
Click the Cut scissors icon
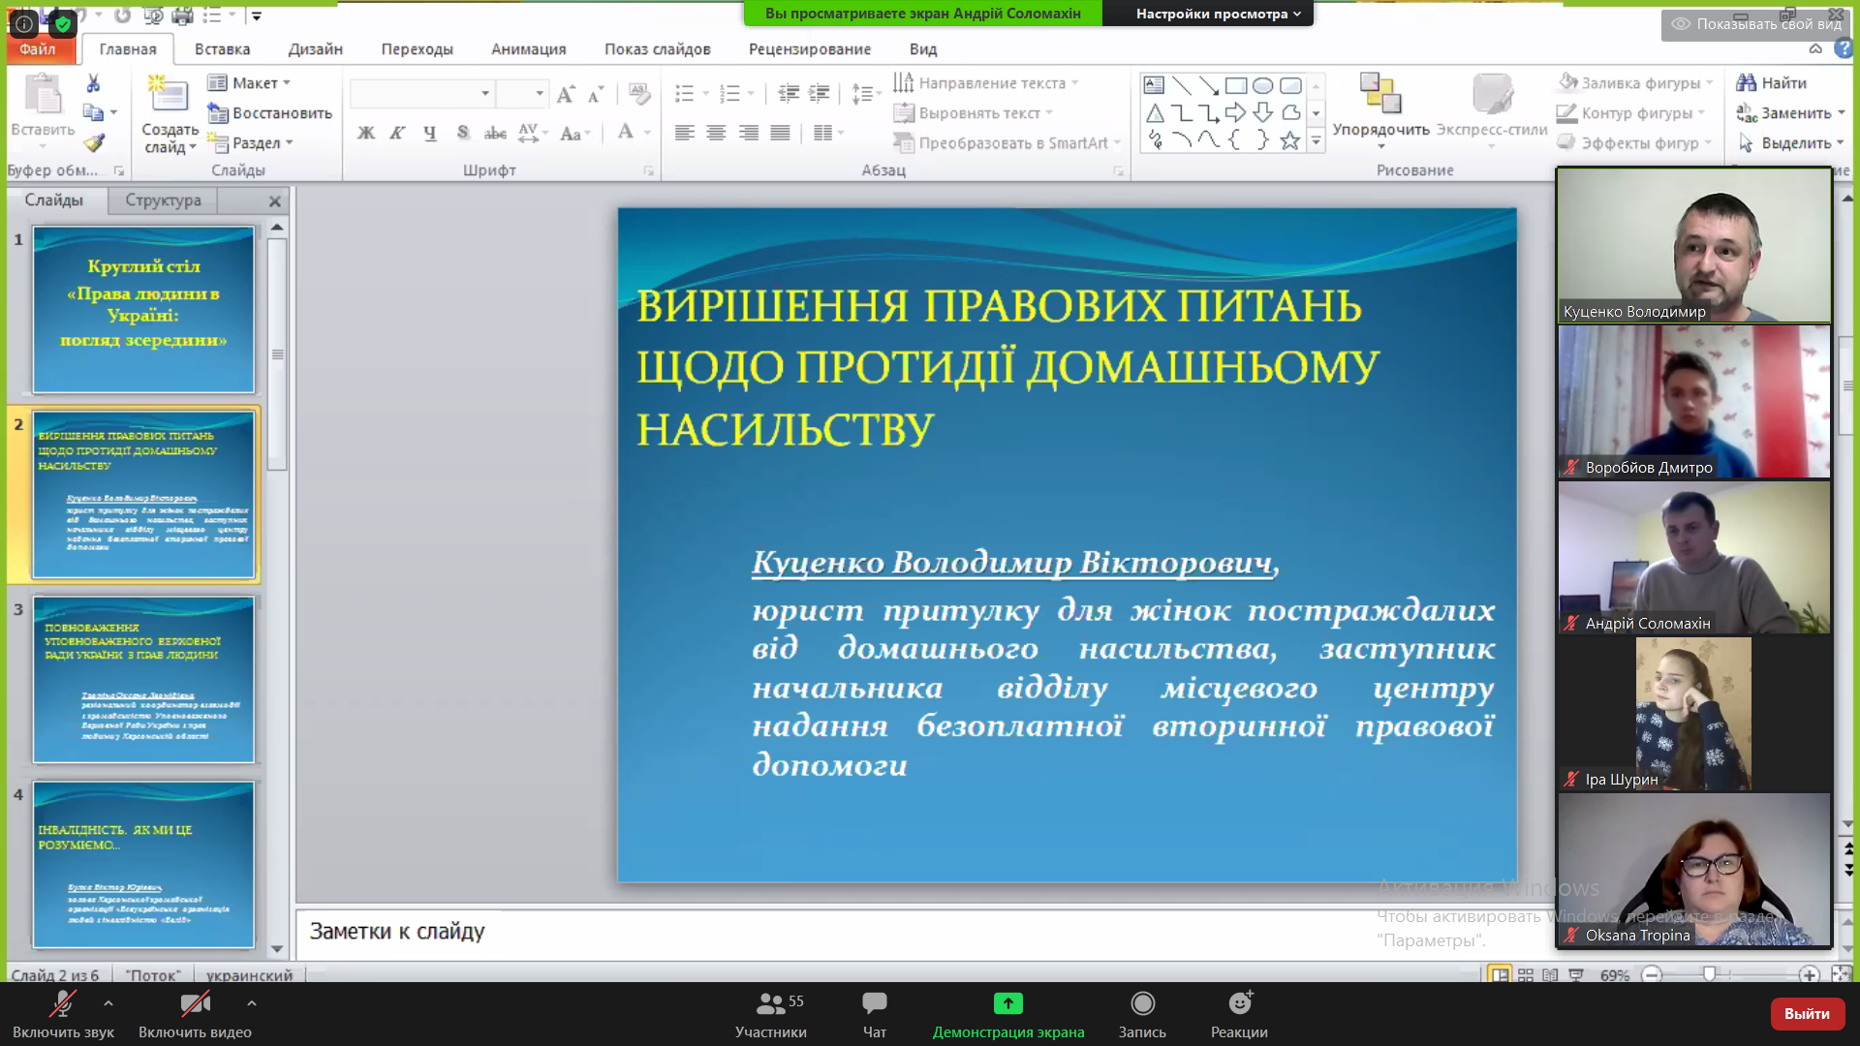tap(93, 83)
